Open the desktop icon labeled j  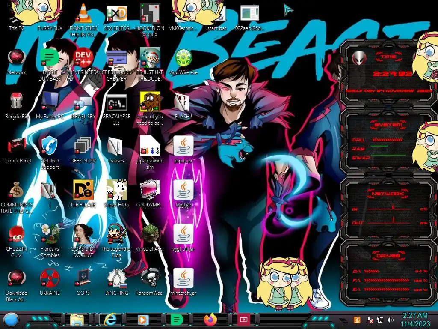coord(50,194)
